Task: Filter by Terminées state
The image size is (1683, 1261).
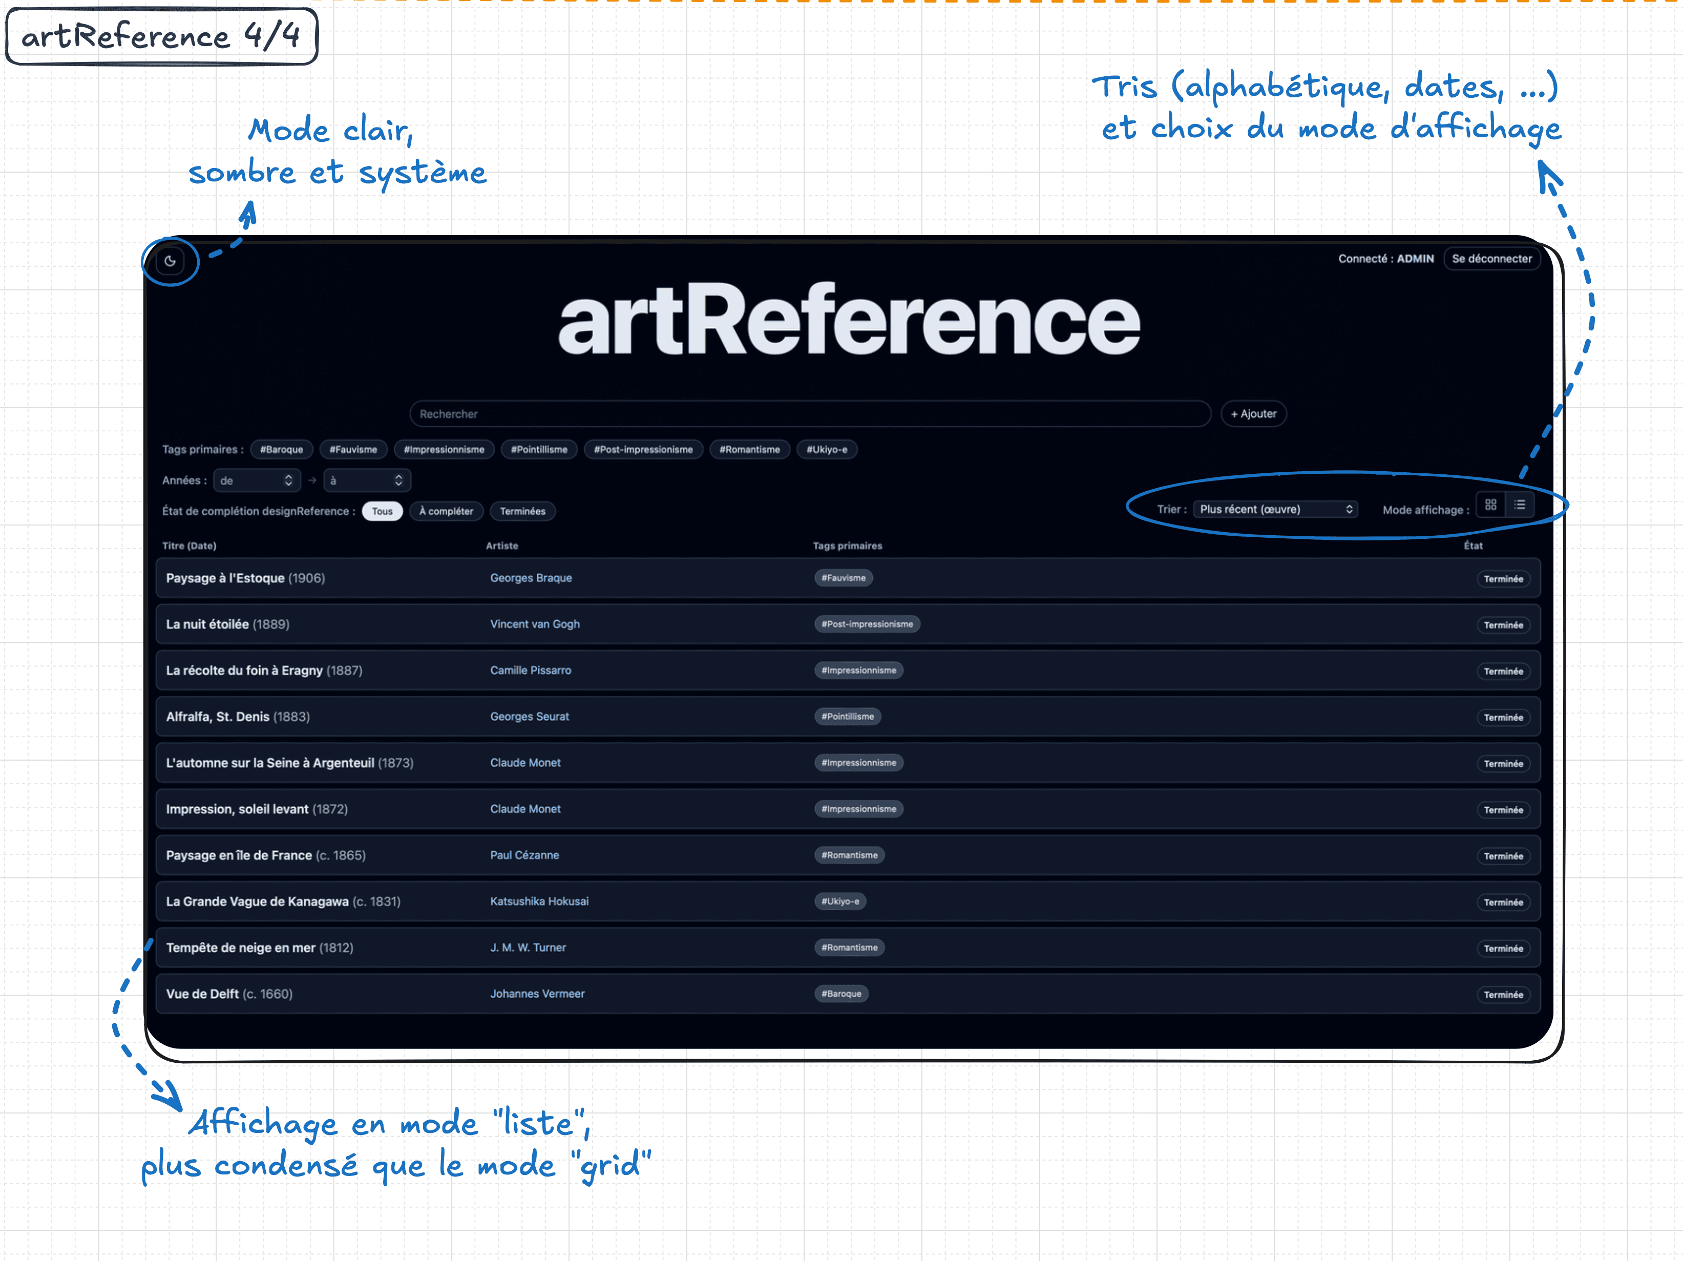Action: 522,511
